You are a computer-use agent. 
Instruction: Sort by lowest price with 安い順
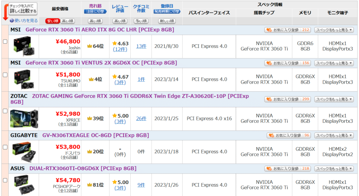point(53,21)
